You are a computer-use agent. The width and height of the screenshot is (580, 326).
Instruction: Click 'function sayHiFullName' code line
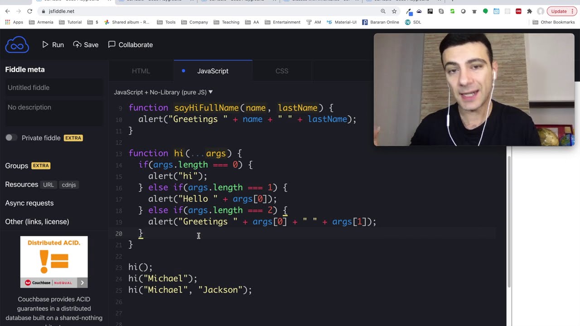[x=231, y=108]
